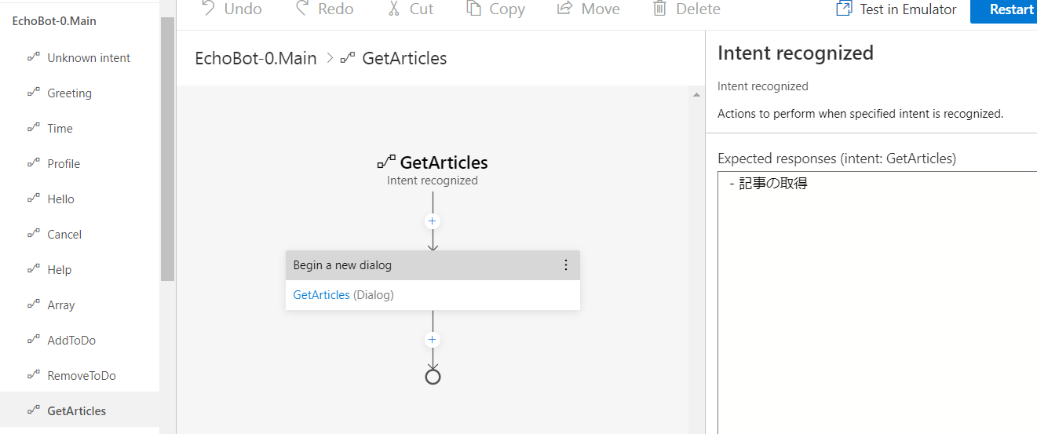The height and width of the screenshot is (434, 1037).
Task: Click the Delete trash icon
Action: tap(660, 9)
